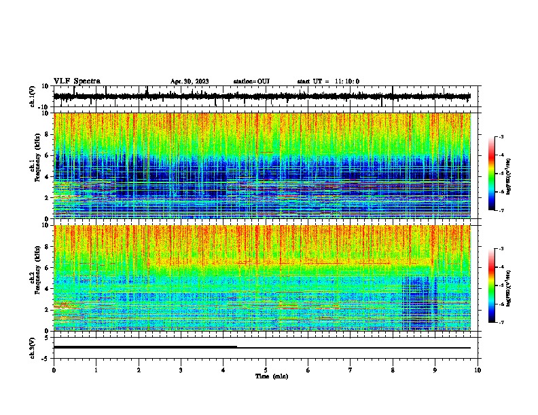The image size is (538, 415).
Task: Click time-axis tick label "2"
Action: point(139,370)
